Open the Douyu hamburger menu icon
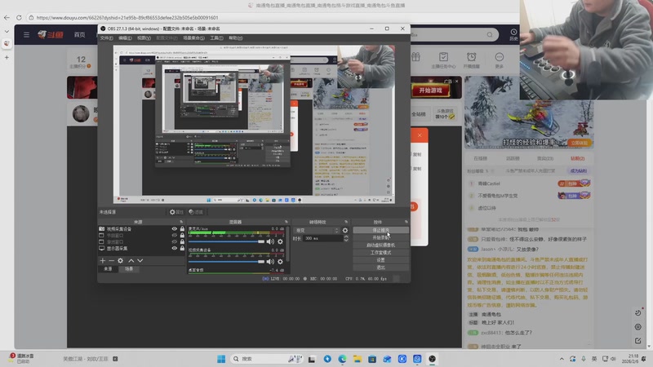Image resolution: width=653 pixels, height=367 pixels. (x=27, y=34)
